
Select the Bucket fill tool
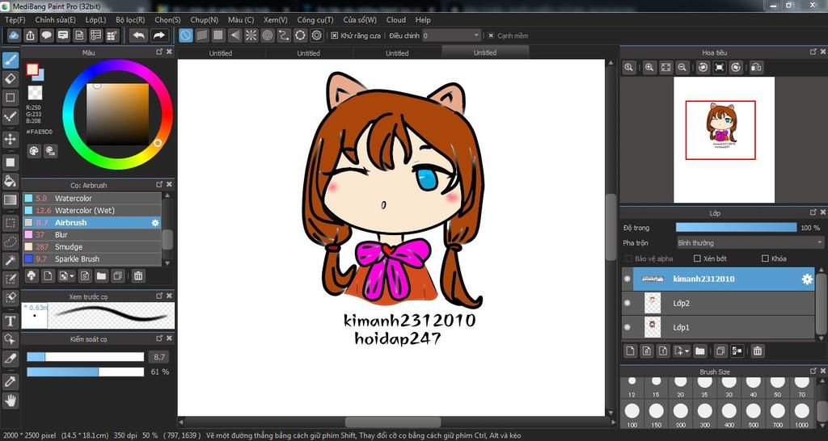click(x=10, y=181)
